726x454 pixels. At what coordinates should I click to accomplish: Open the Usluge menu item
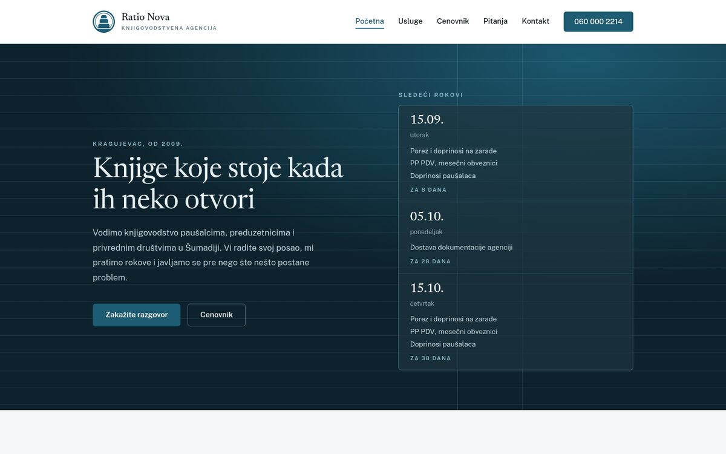point(410,21)
